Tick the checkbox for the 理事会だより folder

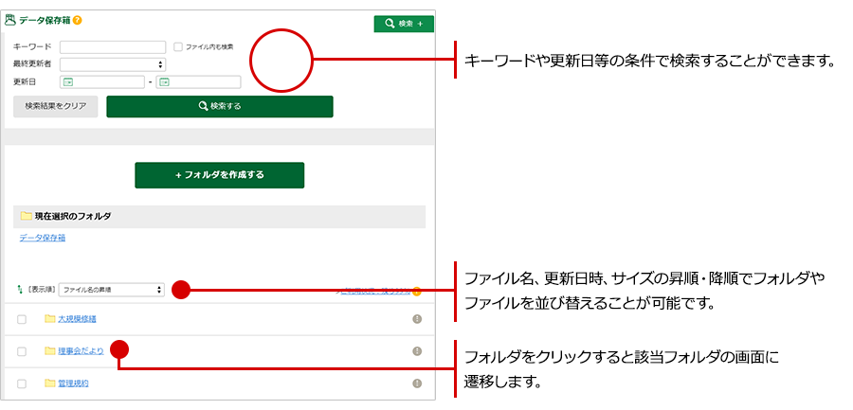(x=22, y=351)
